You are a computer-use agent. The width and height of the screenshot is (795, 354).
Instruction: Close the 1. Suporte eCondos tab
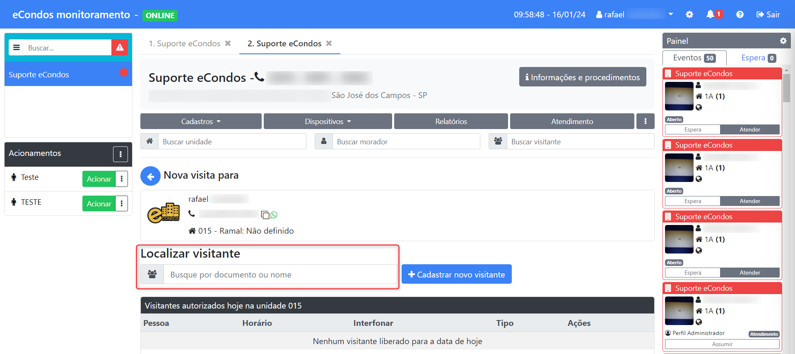(x=228, y=43)
